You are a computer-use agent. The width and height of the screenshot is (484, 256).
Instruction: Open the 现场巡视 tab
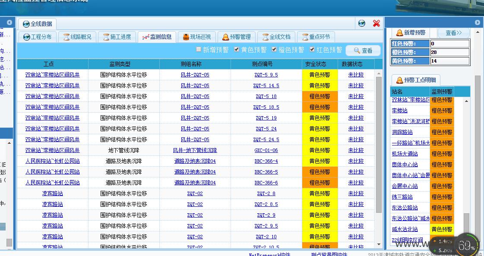click(x=196, y=37)
